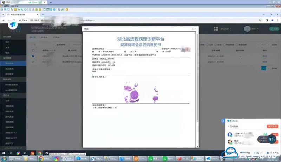Maximize the report preview dialog
The height and width of the screenshot is (162, 281).
coord(193,29)
